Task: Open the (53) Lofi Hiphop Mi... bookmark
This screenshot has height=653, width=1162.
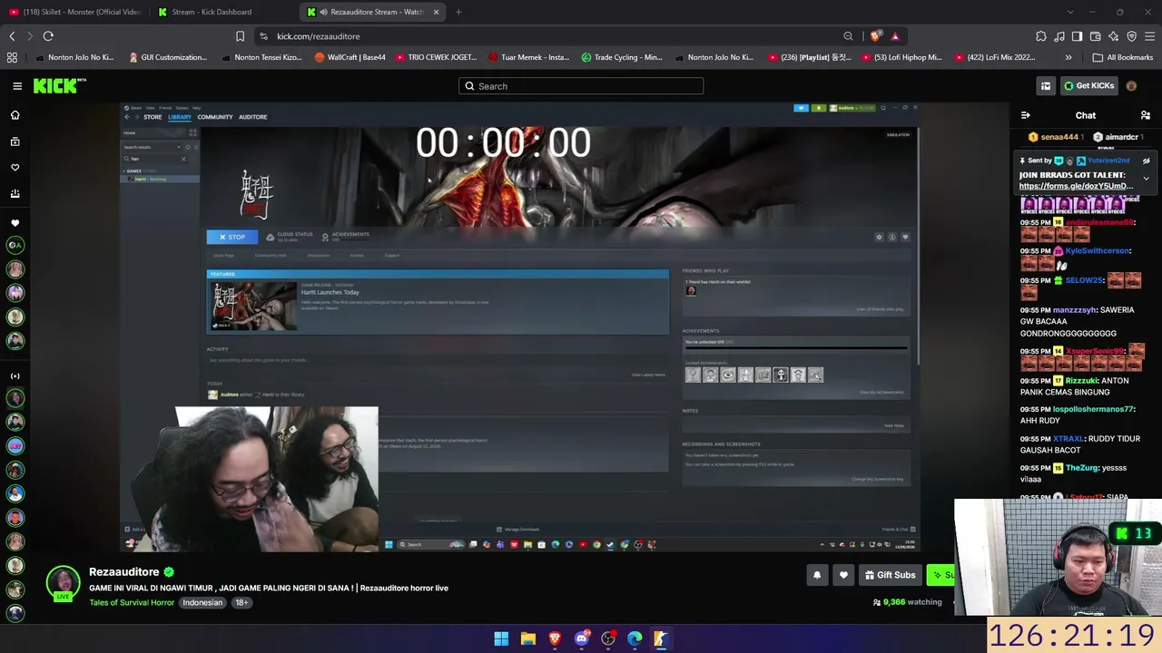Action: [x=901, y=57]
